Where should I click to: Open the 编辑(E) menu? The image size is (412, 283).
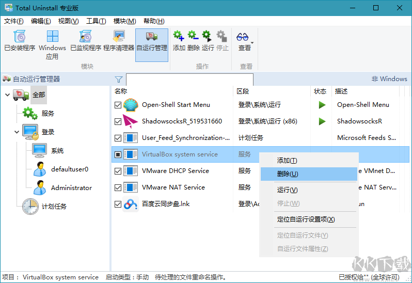(41, 21)
